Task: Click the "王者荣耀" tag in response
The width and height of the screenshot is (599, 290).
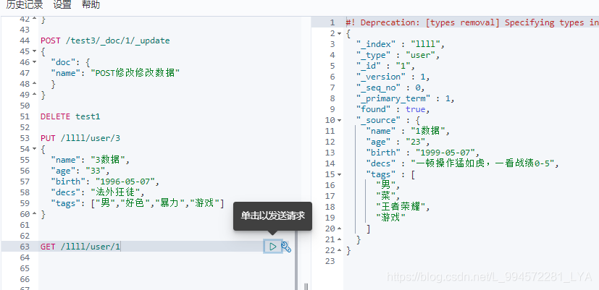Action: point(401,208)
